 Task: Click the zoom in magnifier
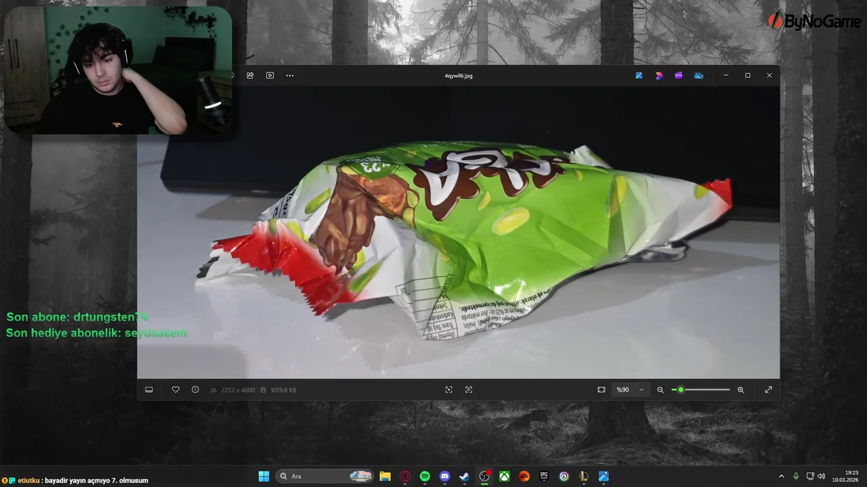click(741, 390)
